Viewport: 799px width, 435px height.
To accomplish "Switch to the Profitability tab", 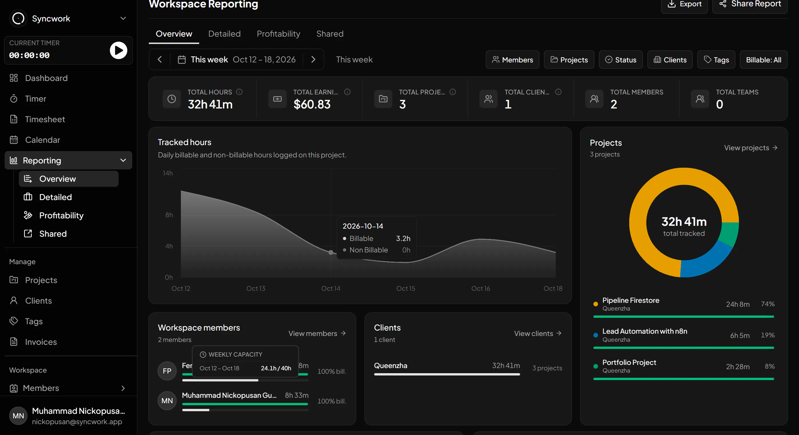I will click(x=278, y=34).
